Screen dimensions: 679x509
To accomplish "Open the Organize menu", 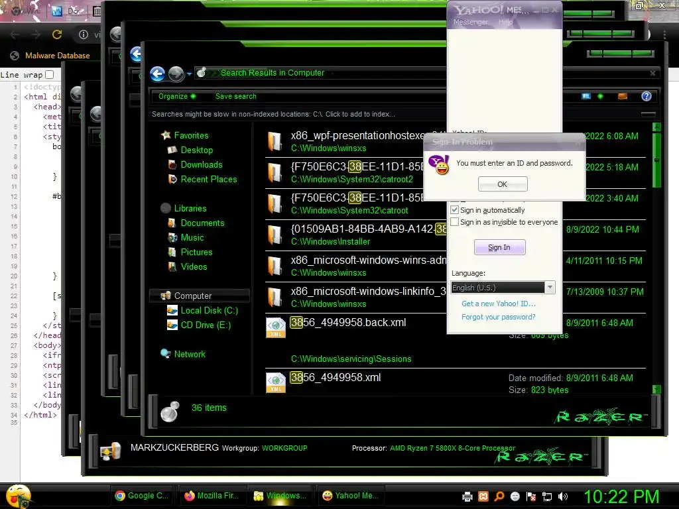I will (176, 96).
